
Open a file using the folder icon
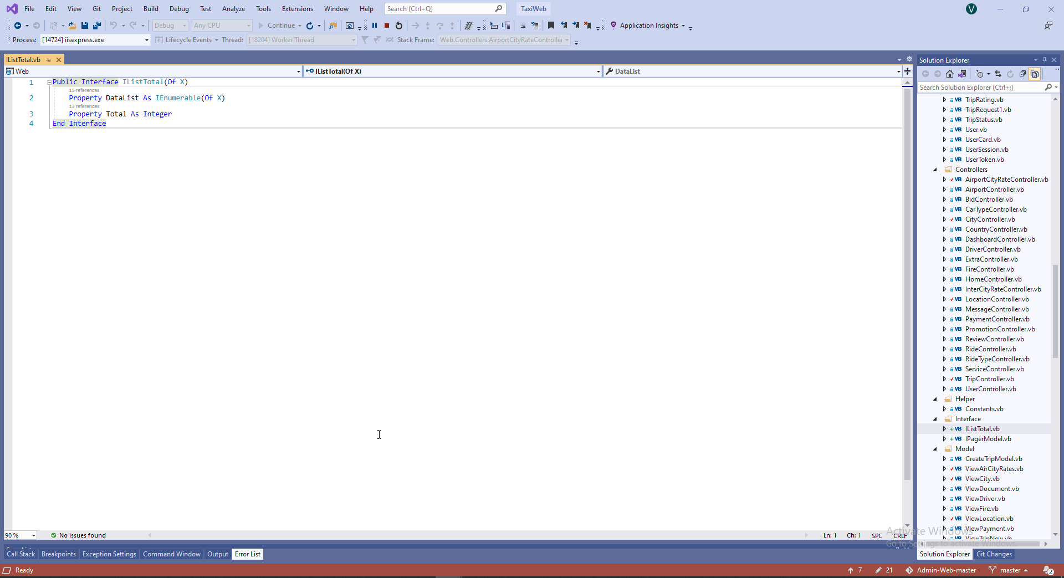click(72, 25)
